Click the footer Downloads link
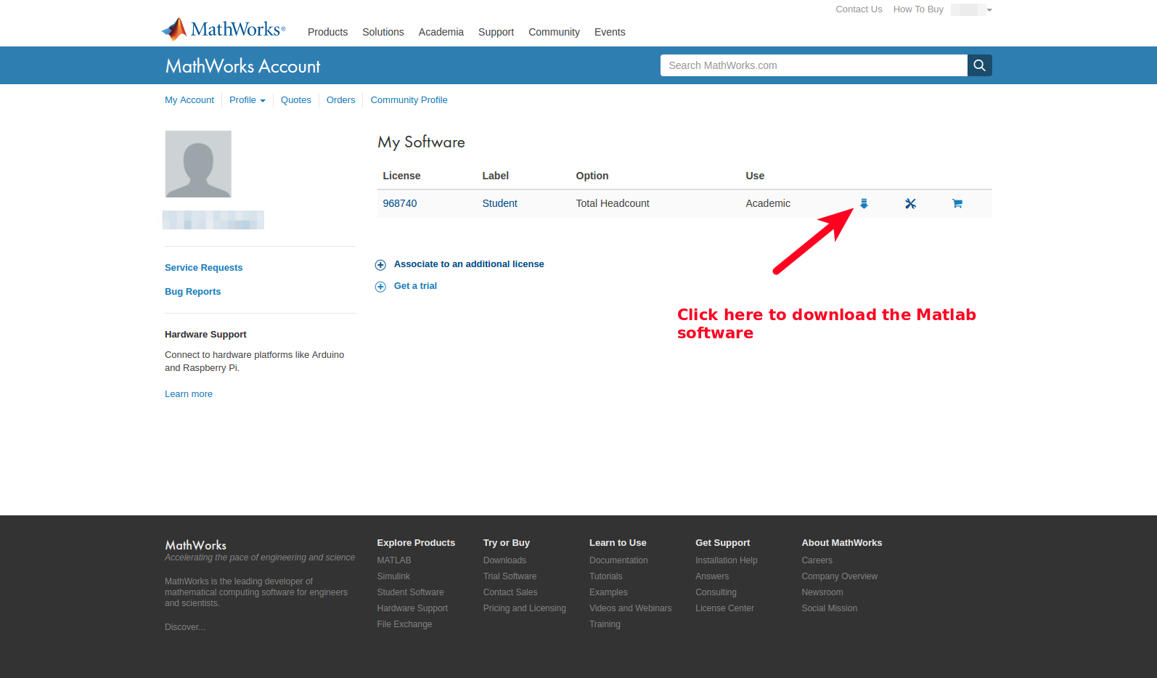The image size is (1157, 678). (504, 560)
